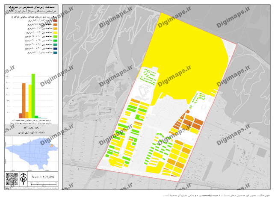Click the orange highlighted district on the Tehran inset map
The image size is (275, 197).
(52, 146)
